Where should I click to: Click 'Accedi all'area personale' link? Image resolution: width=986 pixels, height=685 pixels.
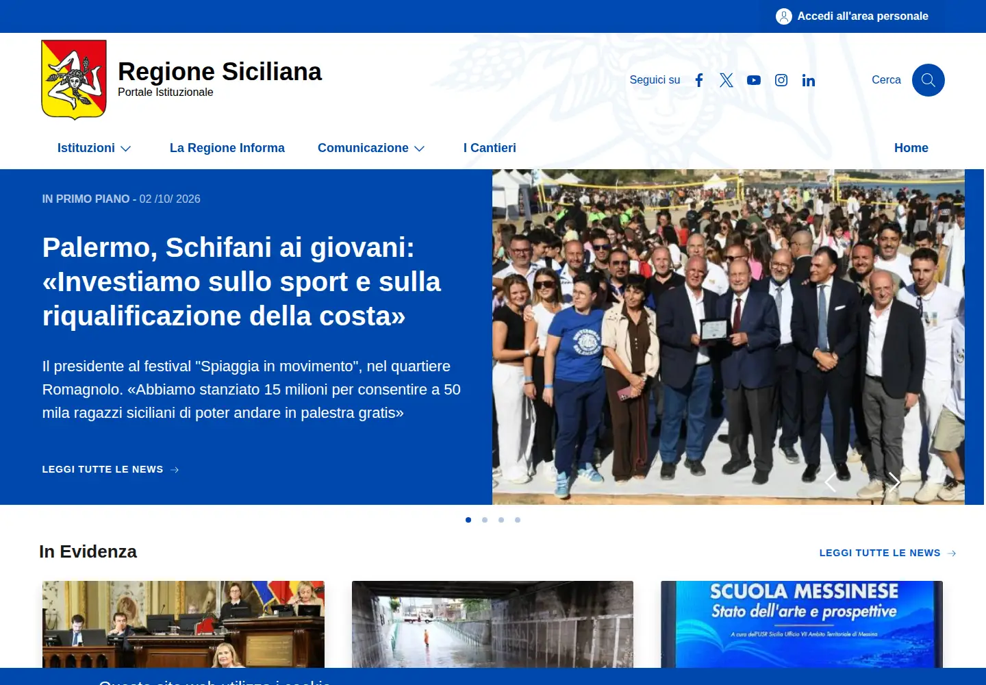[x=863, y=16]
